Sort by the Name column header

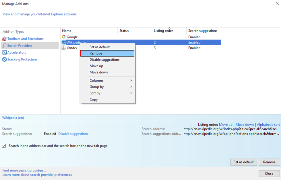click(89, 31)
